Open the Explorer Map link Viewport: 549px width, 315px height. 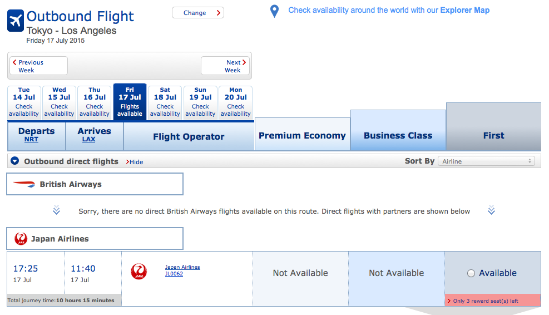[x=464, y=10]
